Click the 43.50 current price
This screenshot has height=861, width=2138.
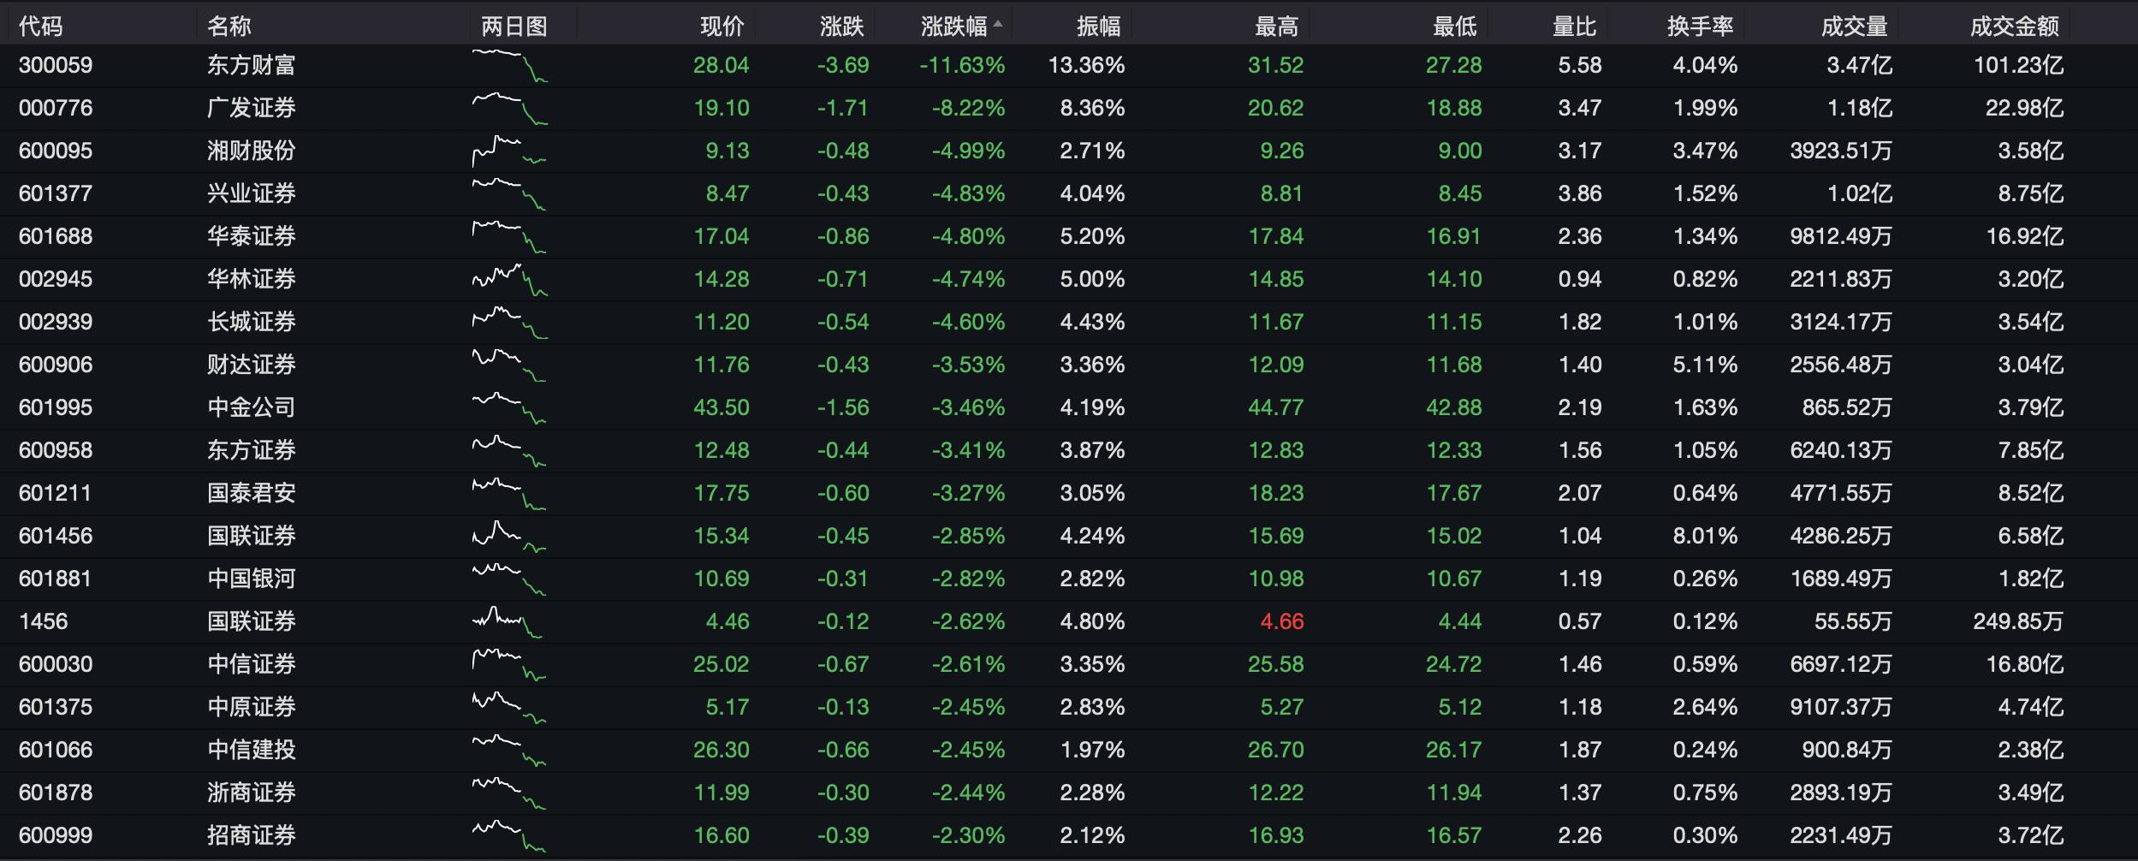click(722, 407)
